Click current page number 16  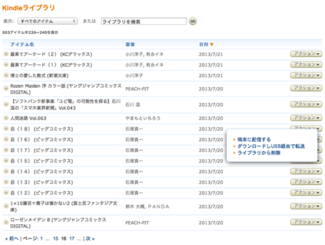[64, 239]
